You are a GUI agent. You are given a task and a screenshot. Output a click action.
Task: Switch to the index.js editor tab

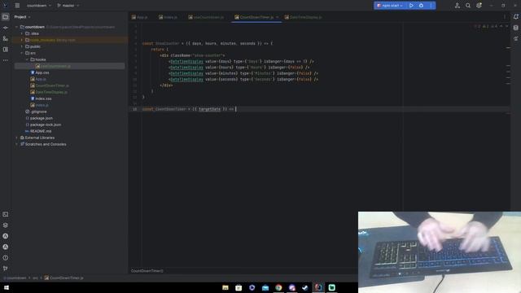point(169,17)
